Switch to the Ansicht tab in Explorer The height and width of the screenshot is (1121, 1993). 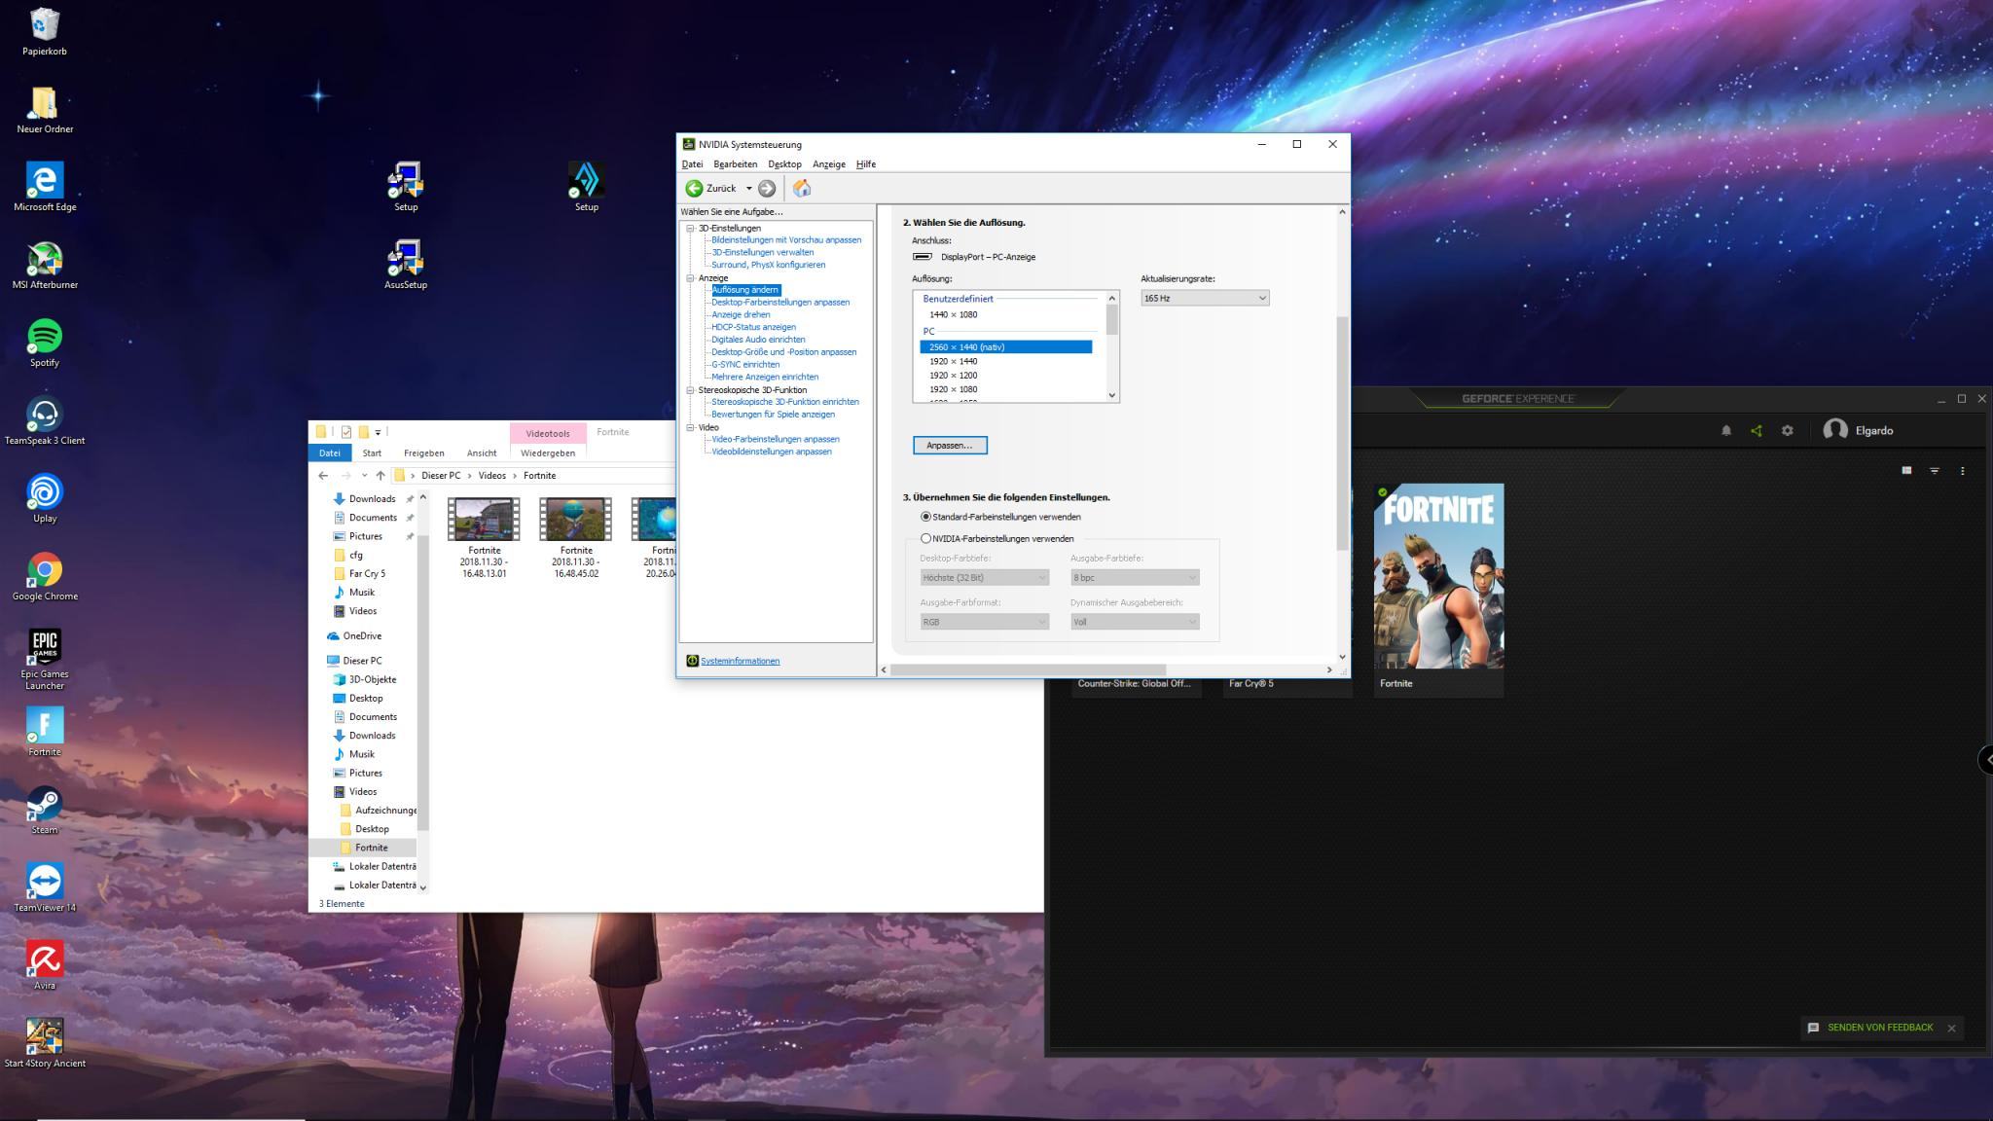(481, 452)
